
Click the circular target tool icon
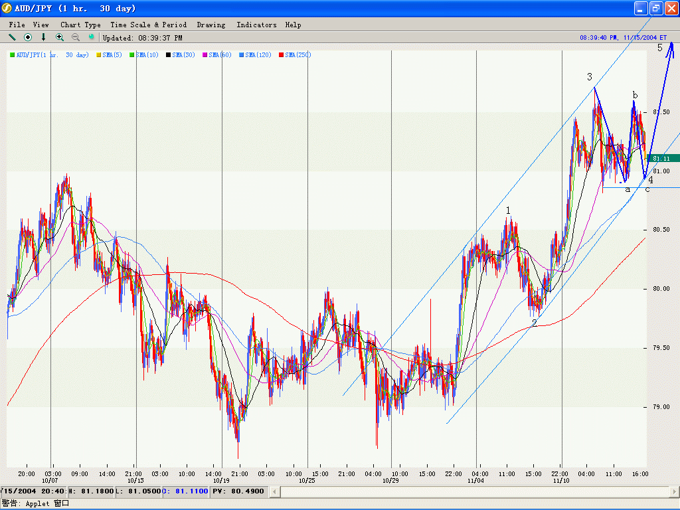(28, 38)
